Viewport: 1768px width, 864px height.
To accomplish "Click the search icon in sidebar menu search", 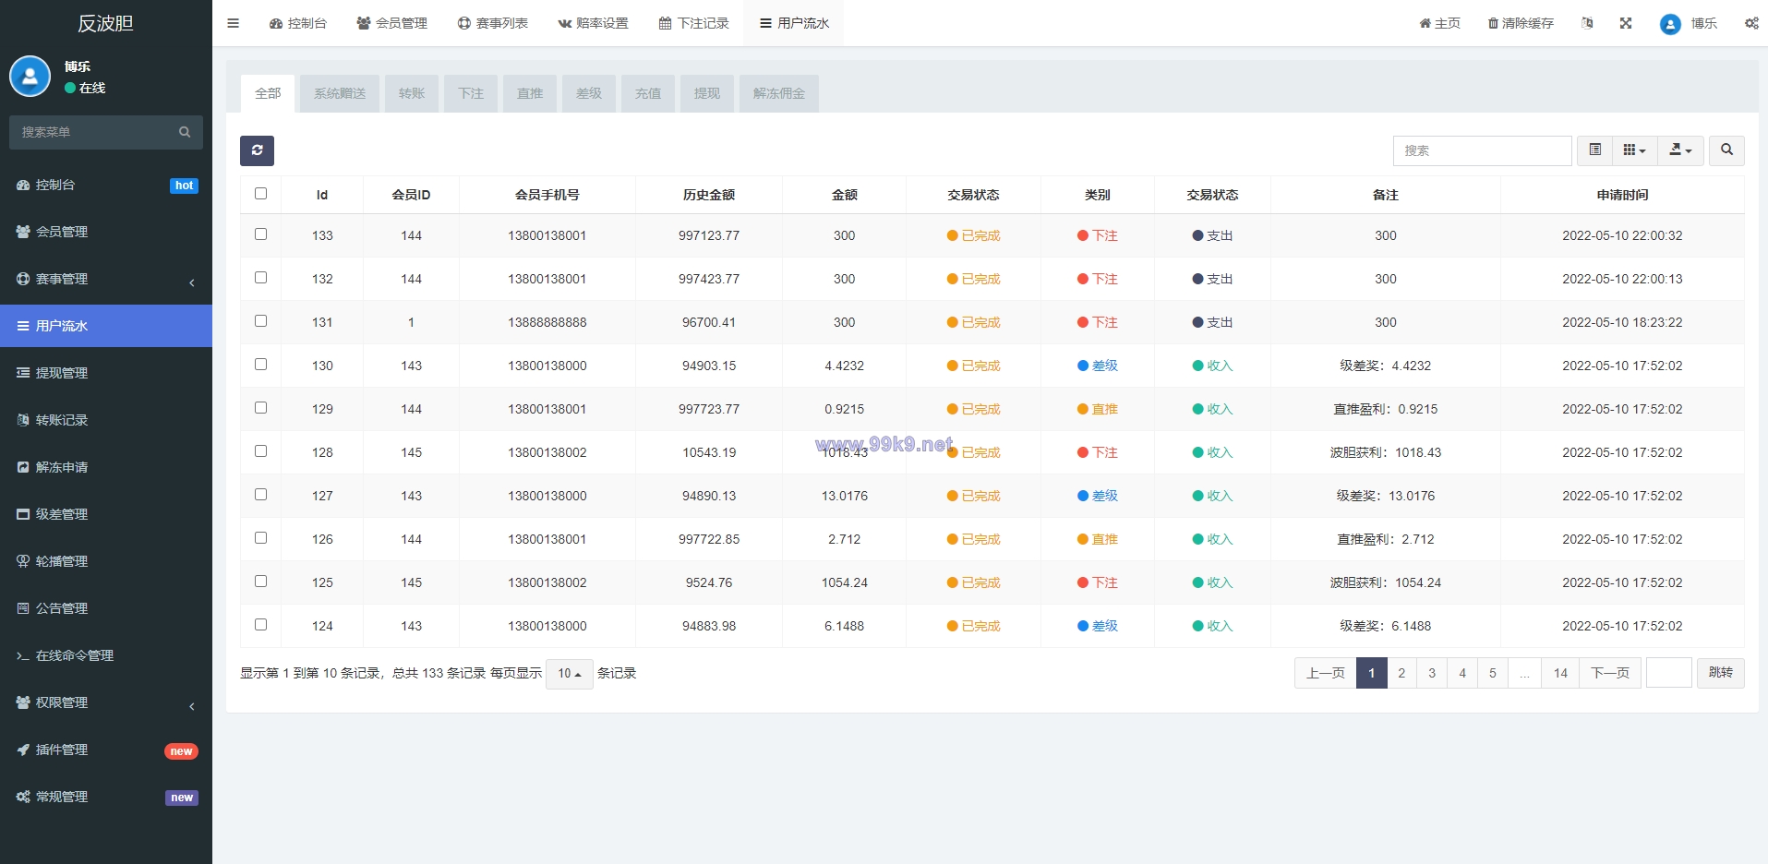I will [x=185, y=132].
